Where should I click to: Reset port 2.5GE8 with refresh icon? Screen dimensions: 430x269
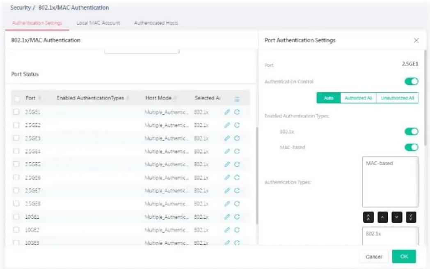237,204
